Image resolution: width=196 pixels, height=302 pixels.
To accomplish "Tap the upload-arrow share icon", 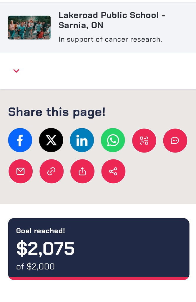I will [82, 171].
